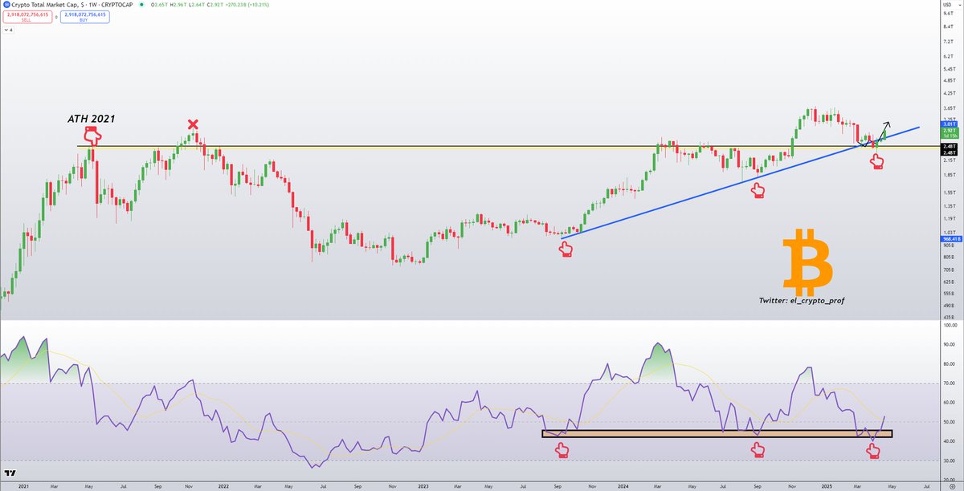Click the +270.23B (+10.21%) change value
Screen dimensions: 964x491
click(x=247, y=5)
